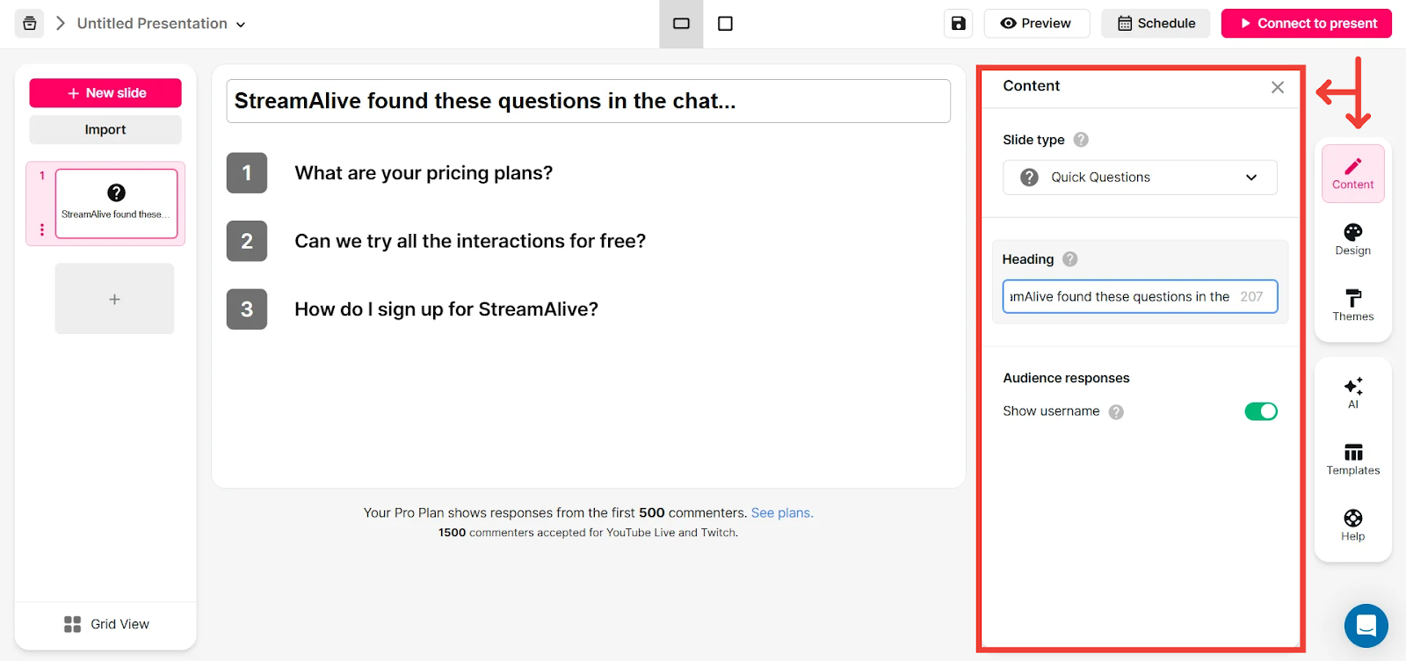Switch to square aspect ratio view
This screenshot has height=661, width=1406.
[725, 24]
